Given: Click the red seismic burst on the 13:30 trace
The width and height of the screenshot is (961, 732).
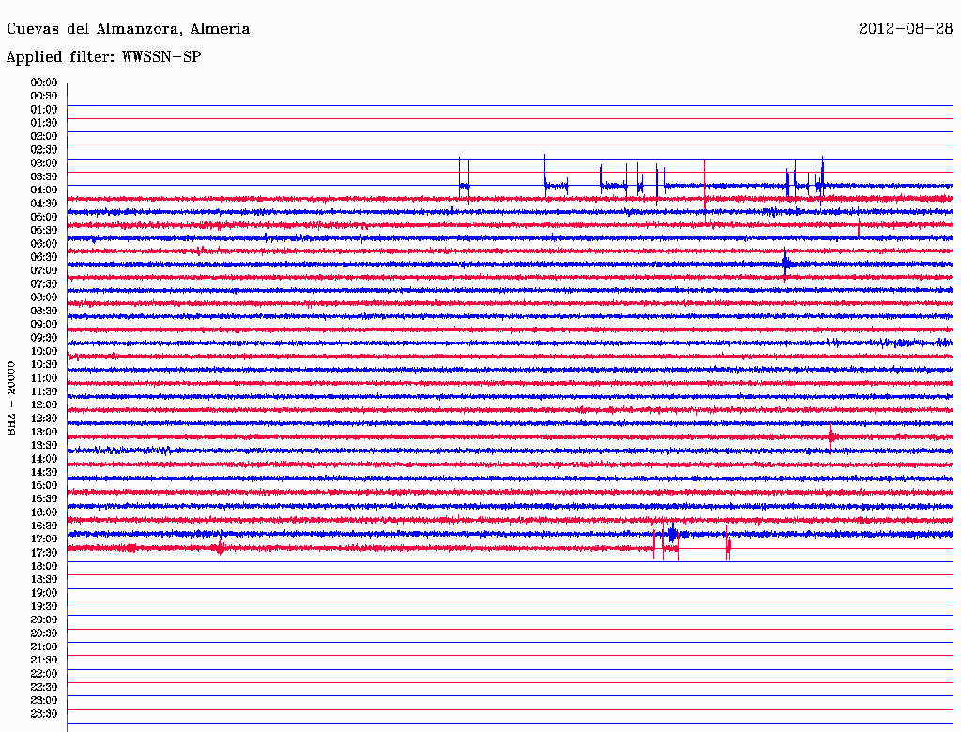Looking at the screenshot, I should (831, 437).
